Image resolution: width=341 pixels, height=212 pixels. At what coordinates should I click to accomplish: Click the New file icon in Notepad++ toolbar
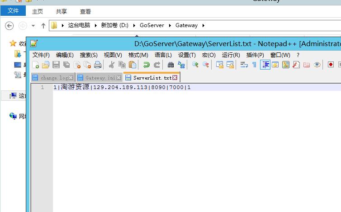point(36,65)
